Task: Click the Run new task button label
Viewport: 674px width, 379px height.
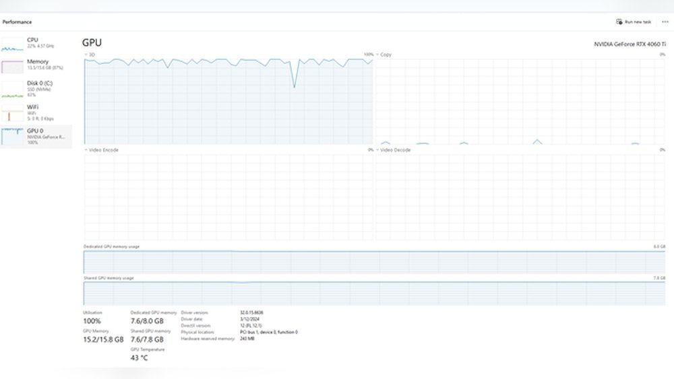Action: (638, 22)
